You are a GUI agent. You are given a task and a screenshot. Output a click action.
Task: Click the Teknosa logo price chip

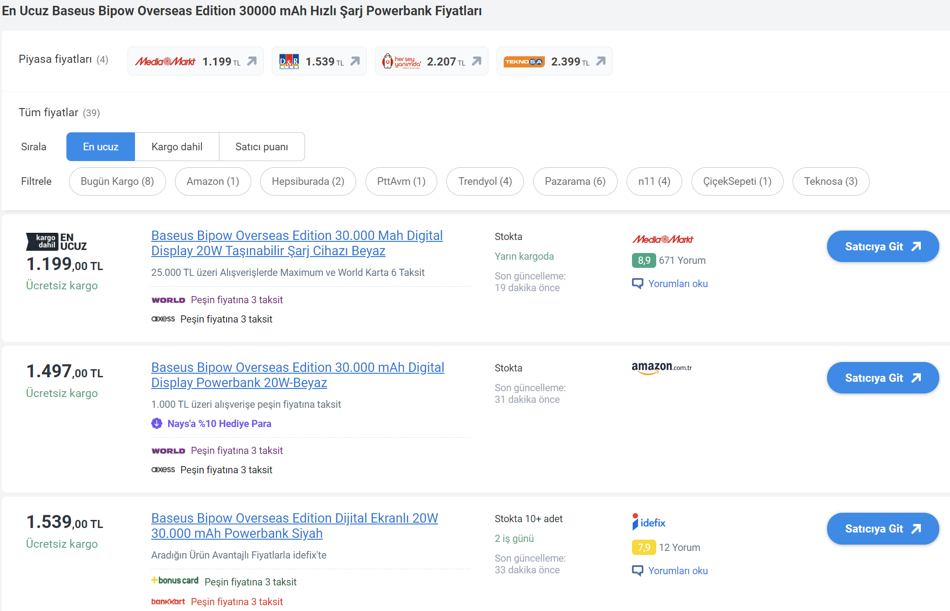524,61
